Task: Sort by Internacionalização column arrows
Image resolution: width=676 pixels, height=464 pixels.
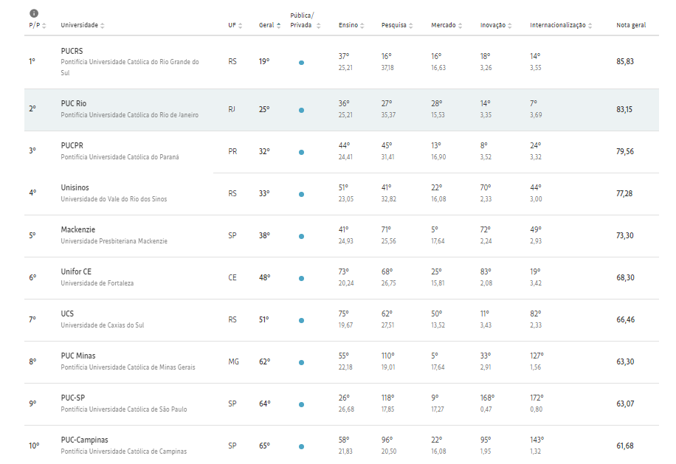Action: pos(590,26)
